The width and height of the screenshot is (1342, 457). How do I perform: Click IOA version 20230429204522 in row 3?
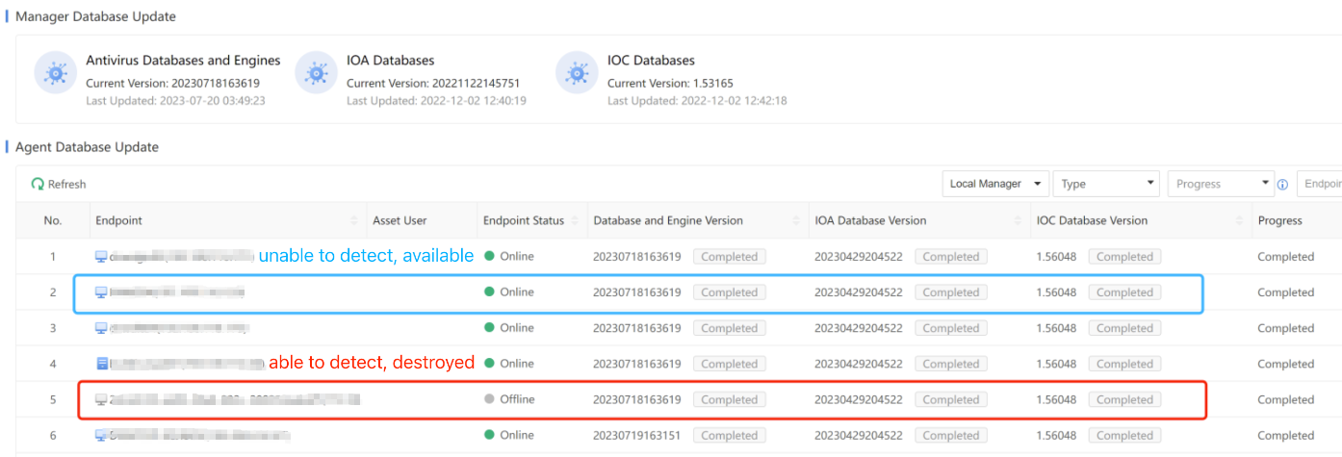click(x=859, y=328)
